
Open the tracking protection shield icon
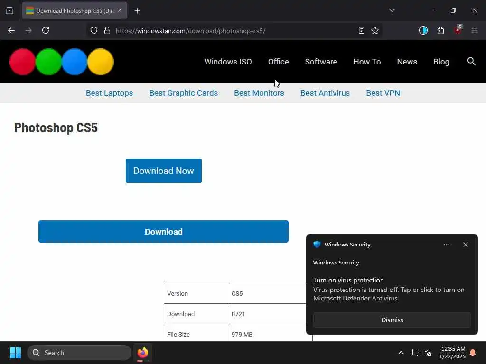[x=94, y=30]
